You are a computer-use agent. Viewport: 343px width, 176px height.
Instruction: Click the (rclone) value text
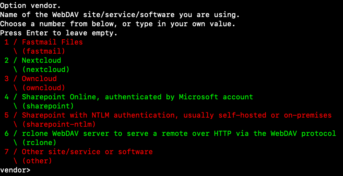(39, 143)
